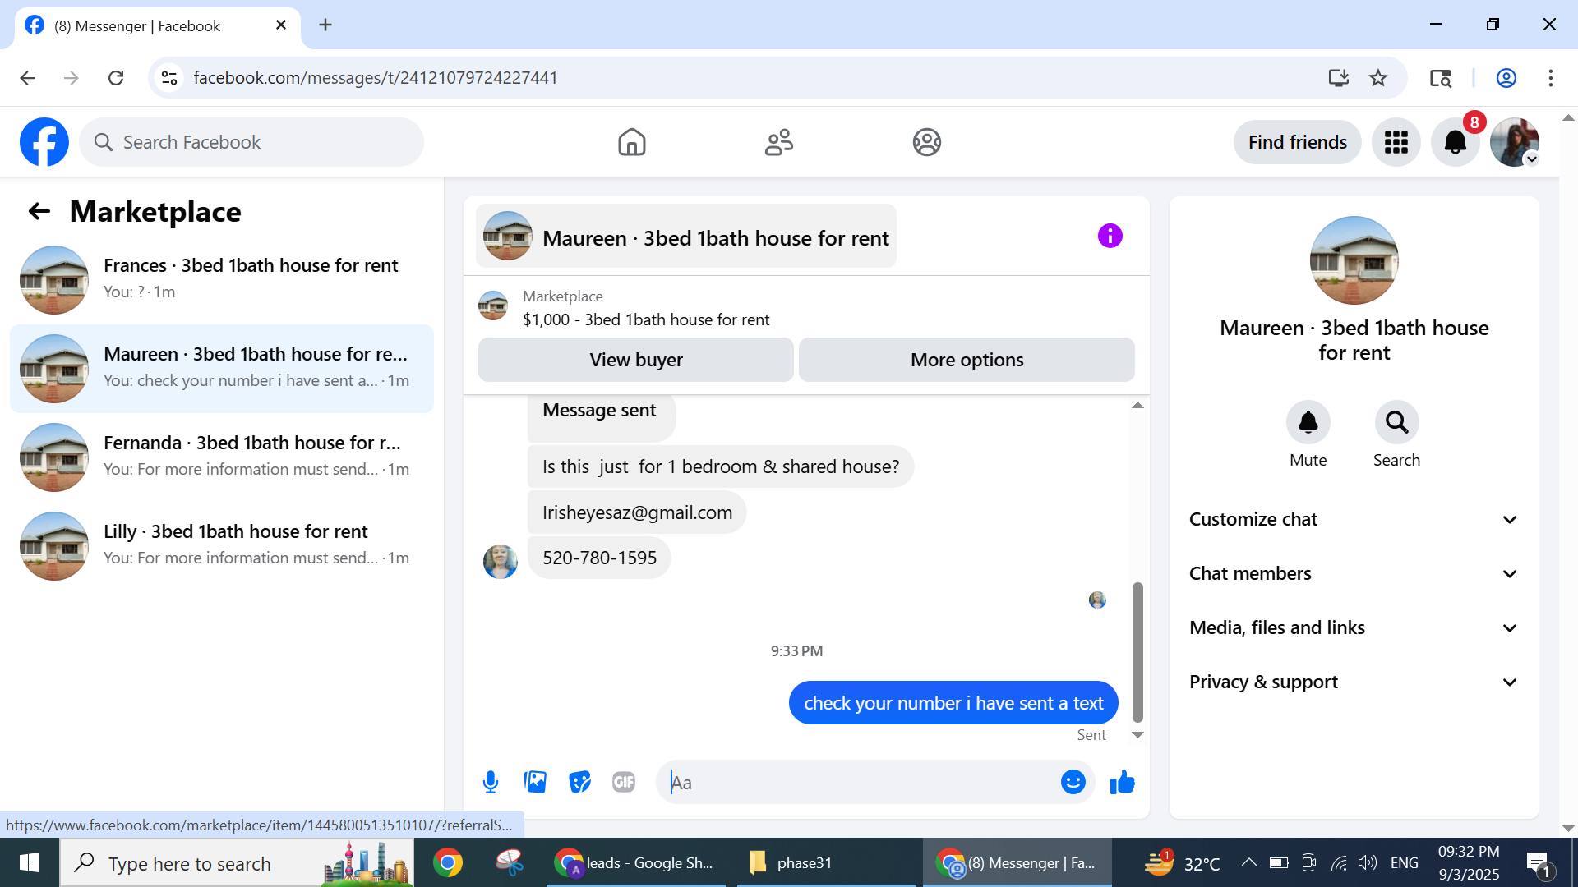1578x887 pixels.
Task: Reload the page
Action: click(116, 78)
